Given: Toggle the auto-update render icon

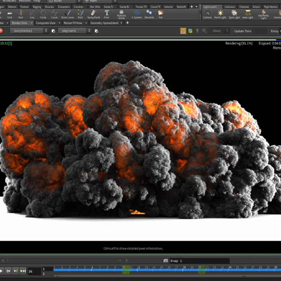Looking at the screenshot, I should (183, 31).
